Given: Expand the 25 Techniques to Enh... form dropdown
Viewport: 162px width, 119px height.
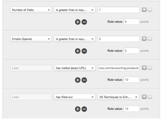Looking at the screenshot, I should click(119, 97).
